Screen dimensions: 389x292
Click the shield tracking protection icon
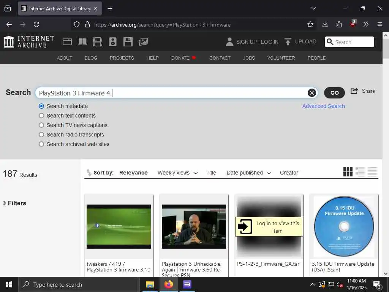pos(77,24)
